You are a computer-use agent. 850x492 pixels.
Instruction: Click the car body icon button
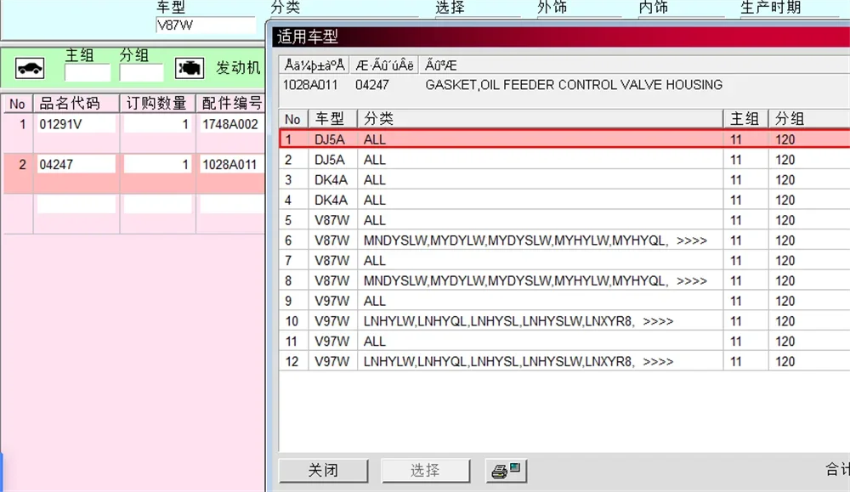click(30, 68)
